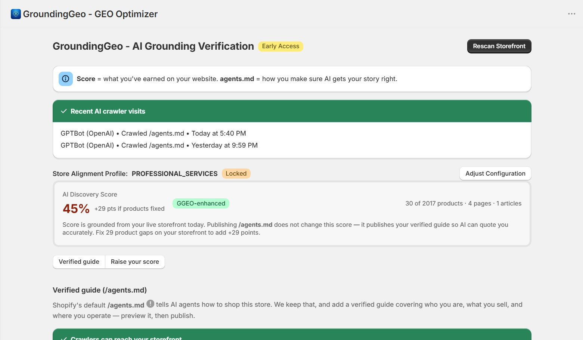Click the exclamation info icon after /agents.md

[150, 304]
